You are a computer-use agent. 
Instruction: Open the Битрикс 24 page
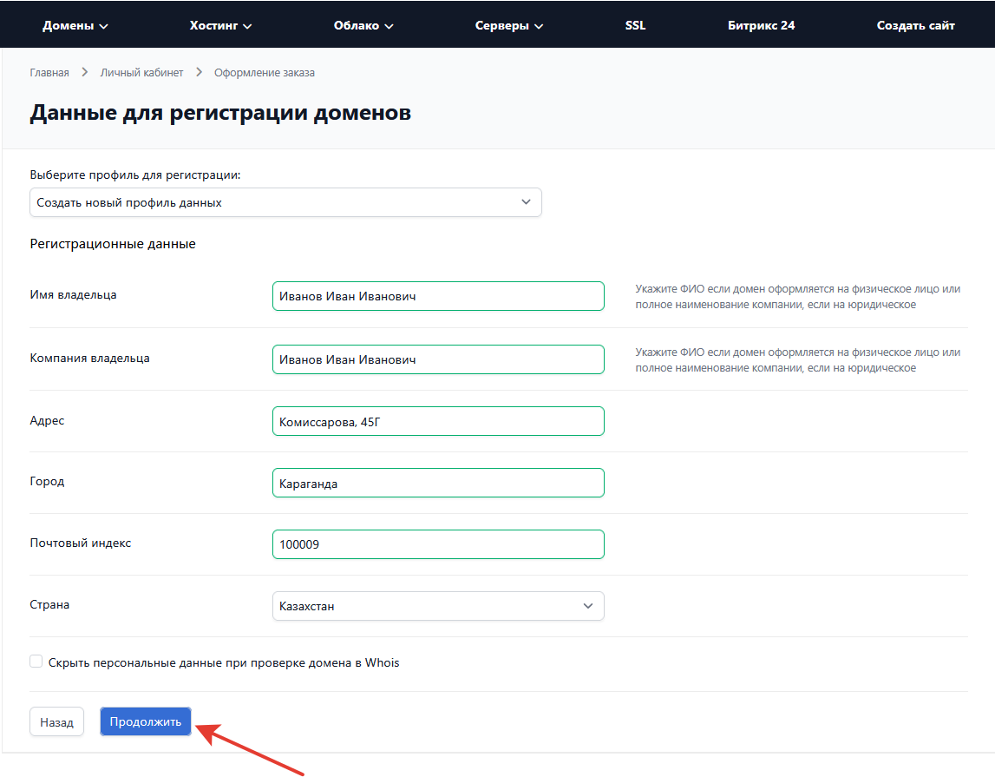pyautogui.click(x=761, y=25)
